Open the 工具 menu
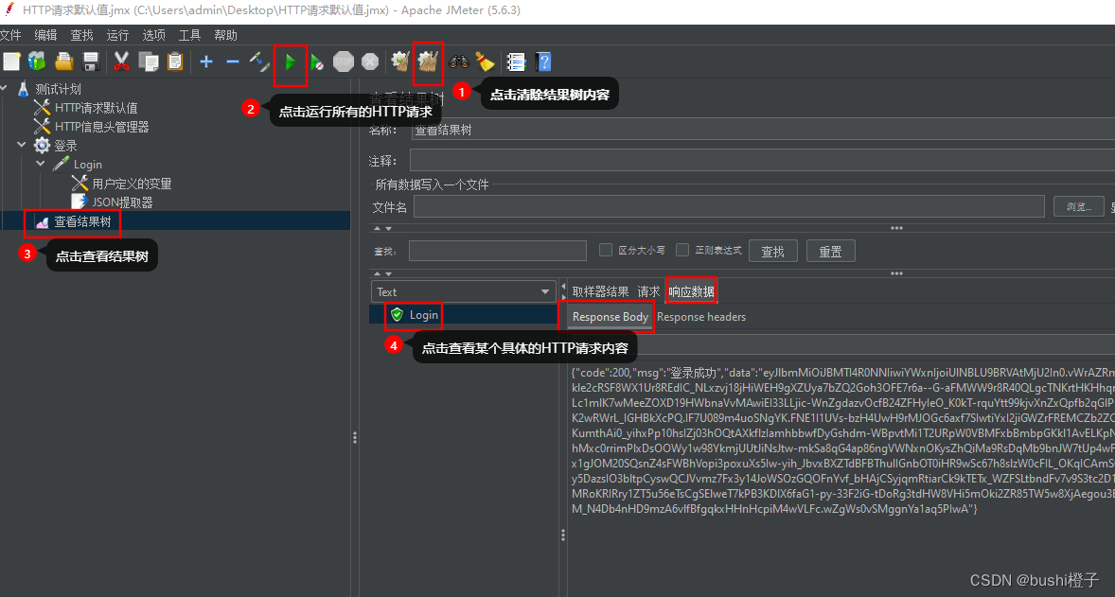The height and width of the screenshot is (597, 1115). [x=189, y=35]
